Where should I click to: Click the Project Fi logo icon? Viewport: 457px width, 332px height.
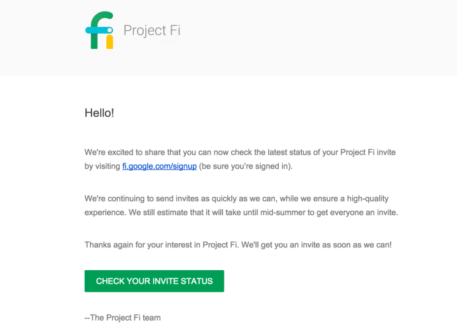coord(100,30)
